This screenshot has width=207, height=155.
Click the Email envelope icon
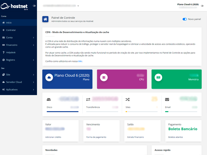pyautogui.click(x=167, y=99)
